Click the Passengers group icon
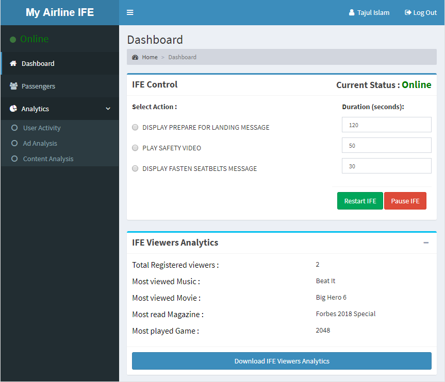 (13, 86)
